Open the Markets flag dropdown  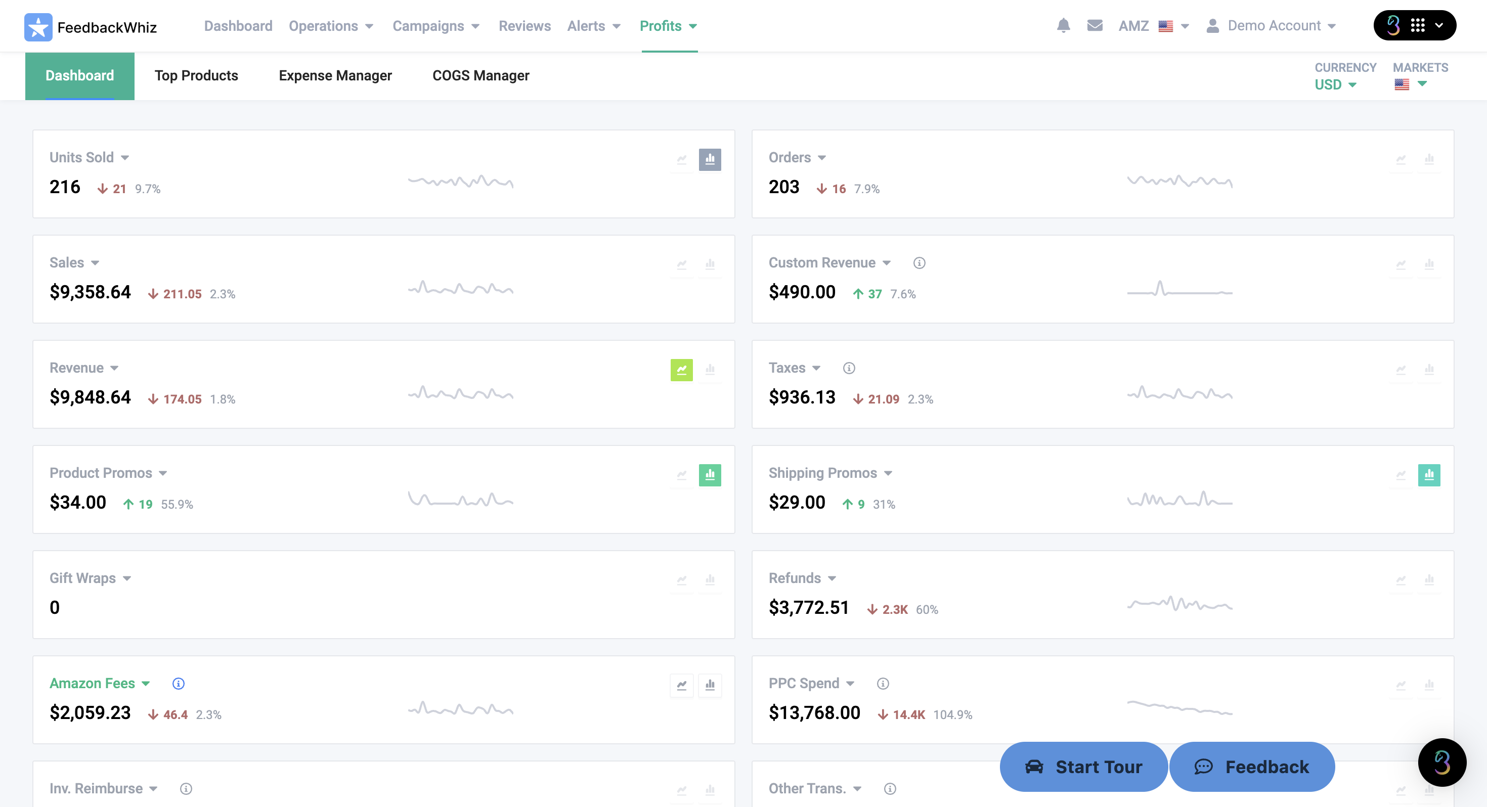[1411, 84]
